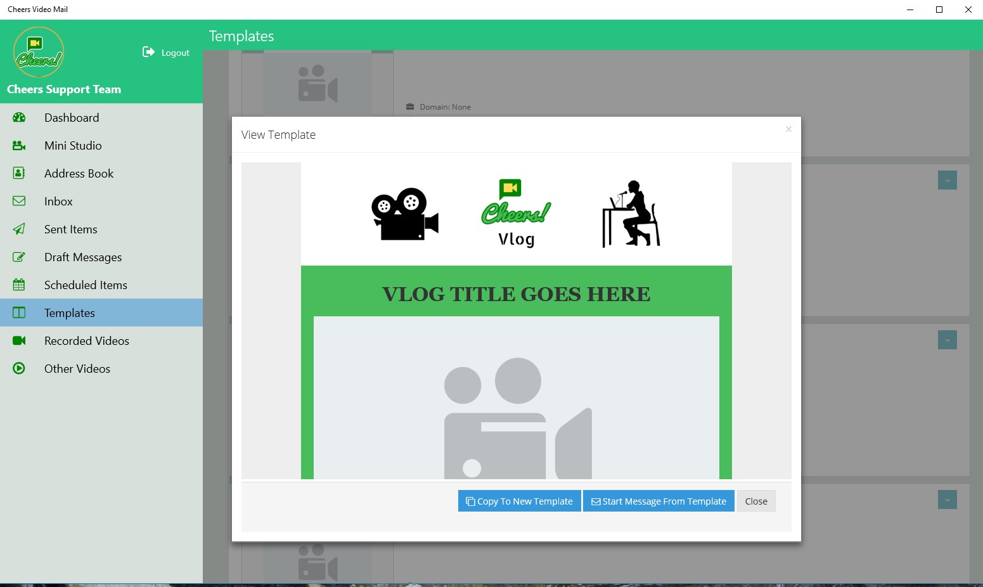
Task: Click the Address Book contact icon
Action: (x=19, y=173)
